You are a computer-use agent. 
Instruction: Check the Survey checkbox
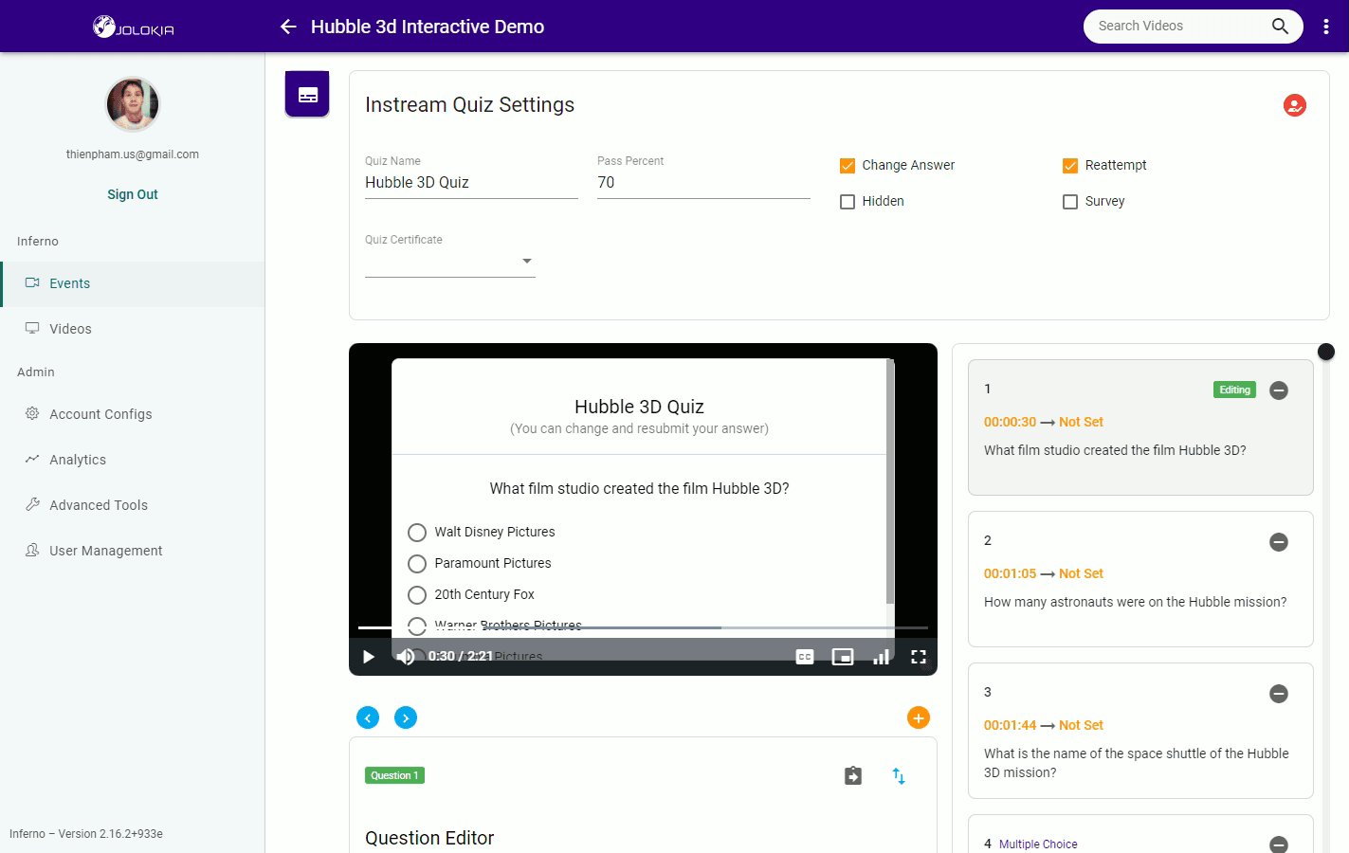1070,202
